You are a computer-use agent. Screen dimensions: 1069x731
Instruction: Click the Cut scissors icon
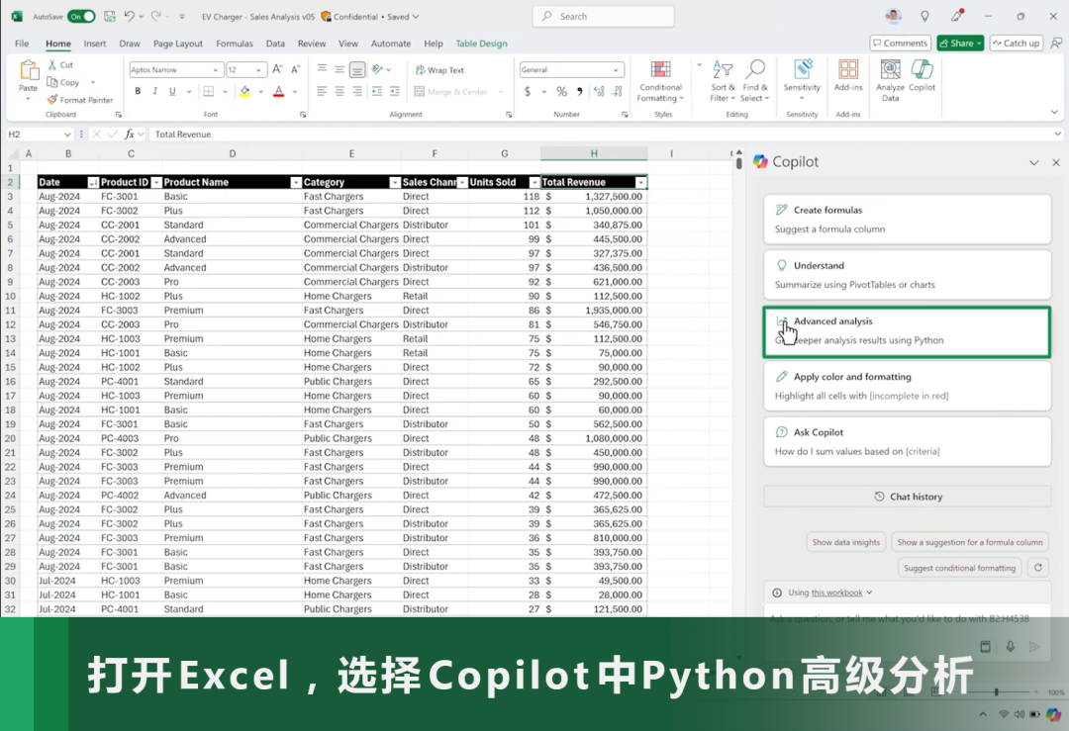click(51, 64)
